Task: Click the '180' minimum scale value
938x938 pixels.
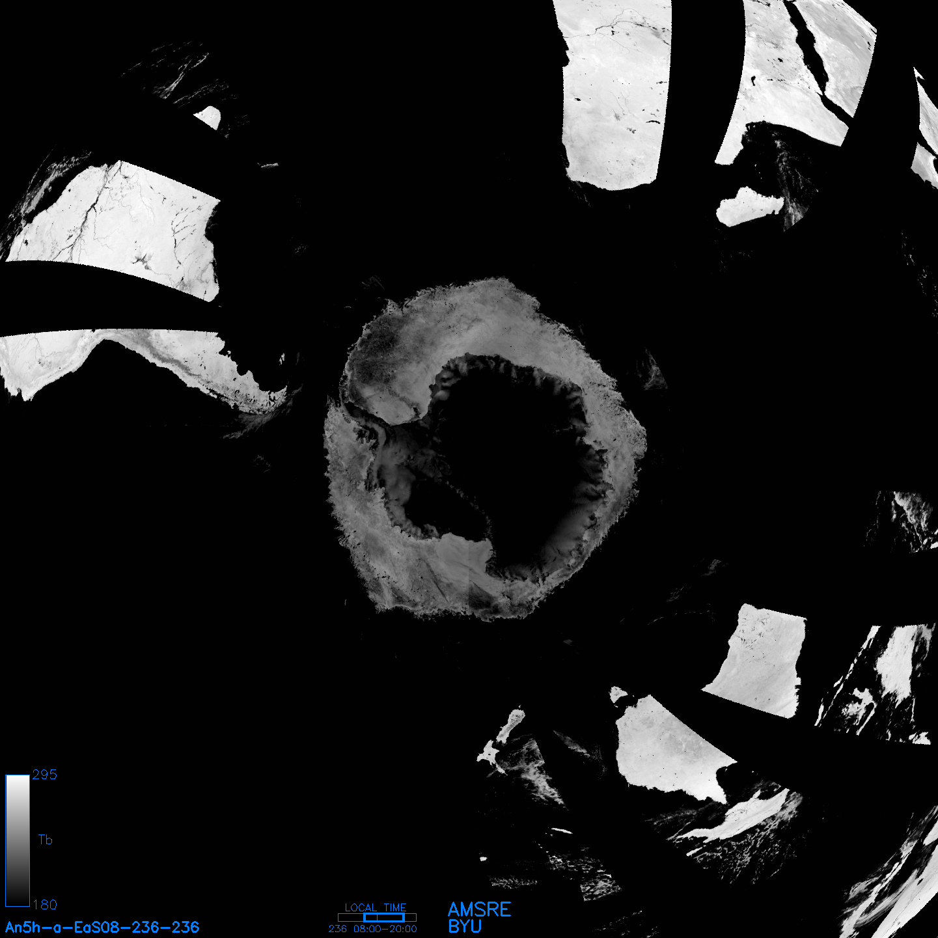Action: point(45,905)
